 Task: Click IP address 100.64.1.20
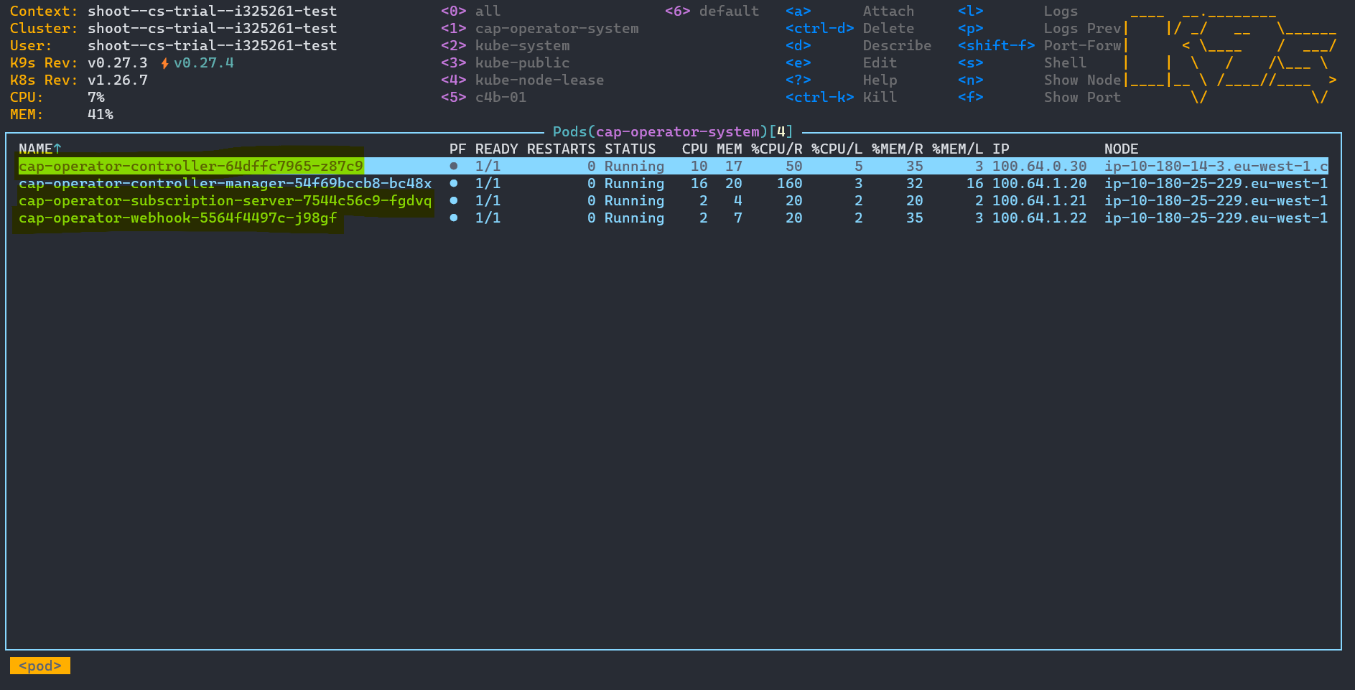(x=1040, y=183)
